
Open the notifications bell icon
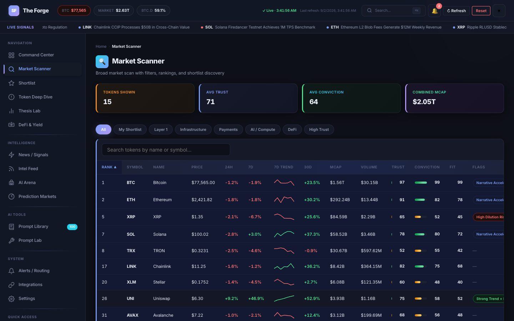[x=434, y=11]
